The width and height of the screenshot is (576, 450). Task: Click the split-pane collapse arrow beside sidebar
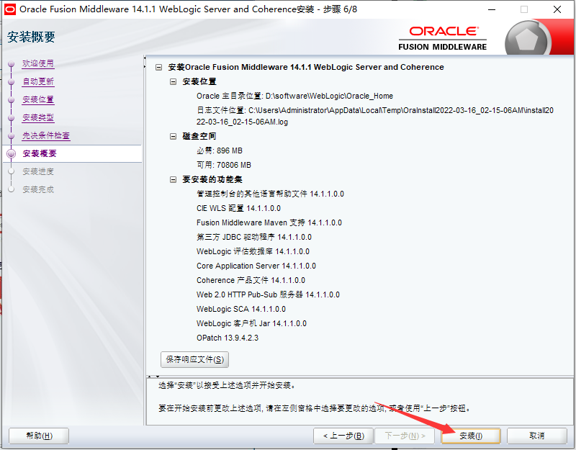pos(145,63)
